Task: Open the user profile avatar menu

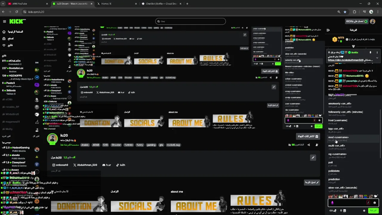Action: click(372, 21)
